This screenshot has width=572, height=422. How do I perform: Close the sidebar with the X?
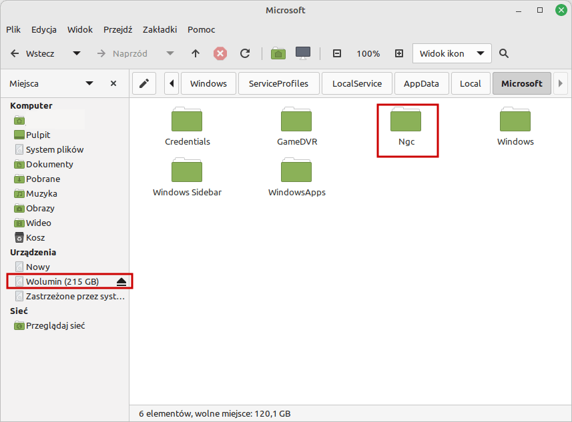click(113, 83)
